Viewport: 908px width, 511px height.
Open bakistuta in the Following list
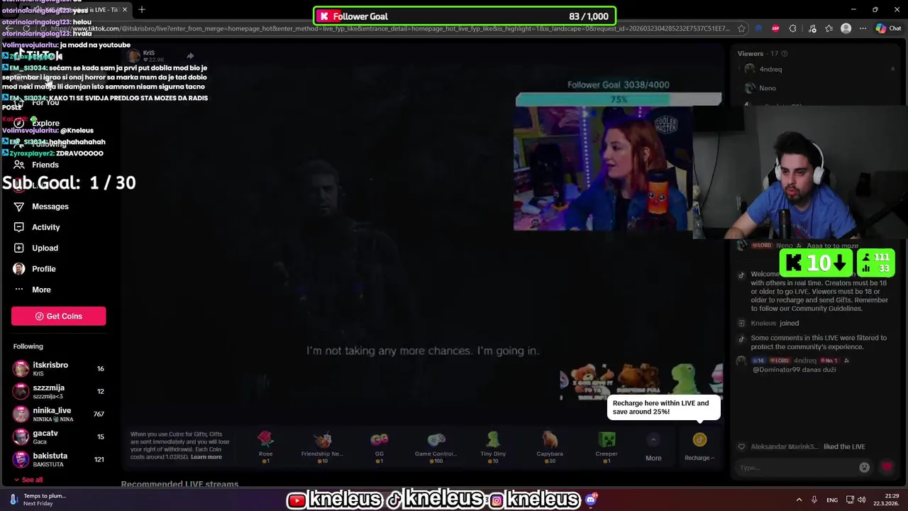[58, 459]
